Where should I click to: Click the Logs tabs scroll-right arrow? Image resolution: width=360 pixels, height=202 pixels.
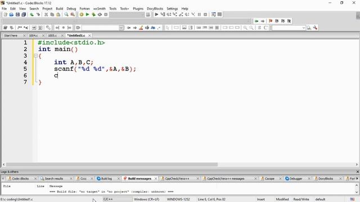click(357, 178)
